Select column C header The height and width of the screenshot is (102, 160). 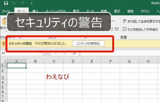(x=54, y=61)
